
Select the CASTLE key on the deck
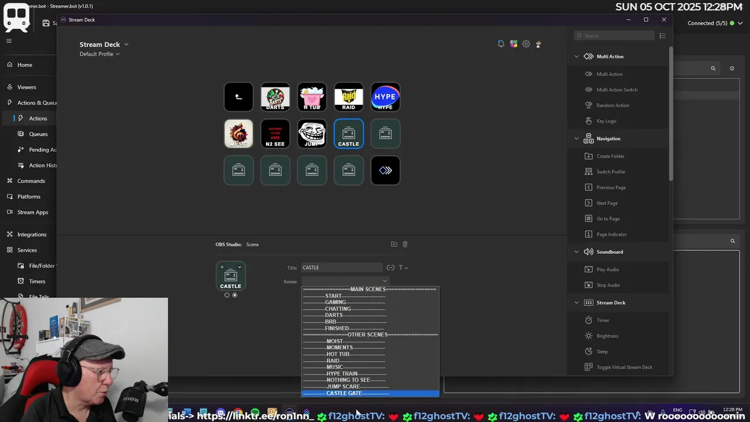(x=349, y=134)
